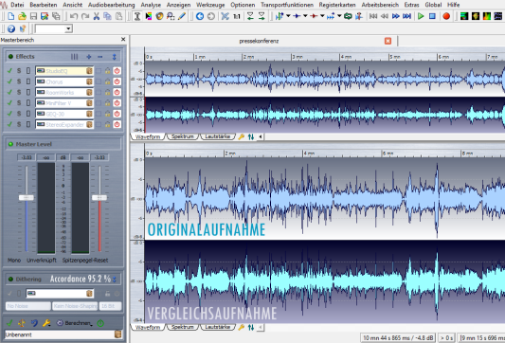Screen dimensions: 505x343
Task: Undo the last action using the toolbar arrow
Action: pos(74,16)
